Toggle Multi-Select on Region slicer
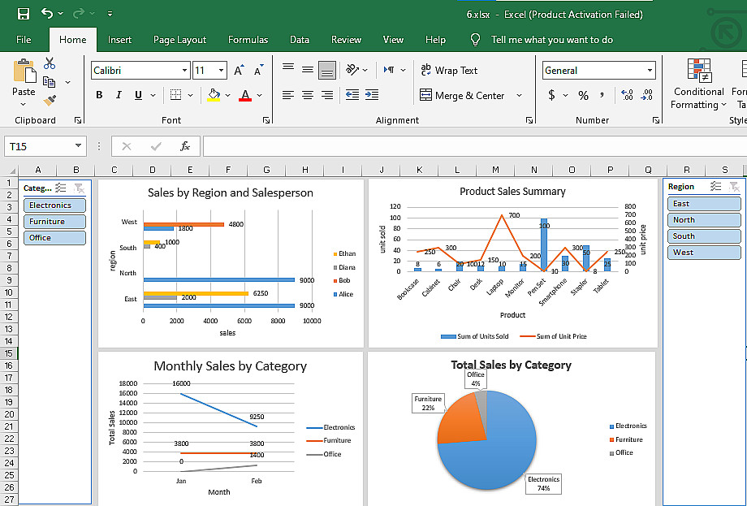The width and height of the screenshot is (747, 506). (715, 186)
